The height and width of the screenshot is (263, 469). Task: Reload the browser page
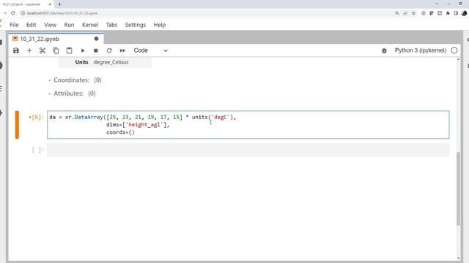click(13, 13)
